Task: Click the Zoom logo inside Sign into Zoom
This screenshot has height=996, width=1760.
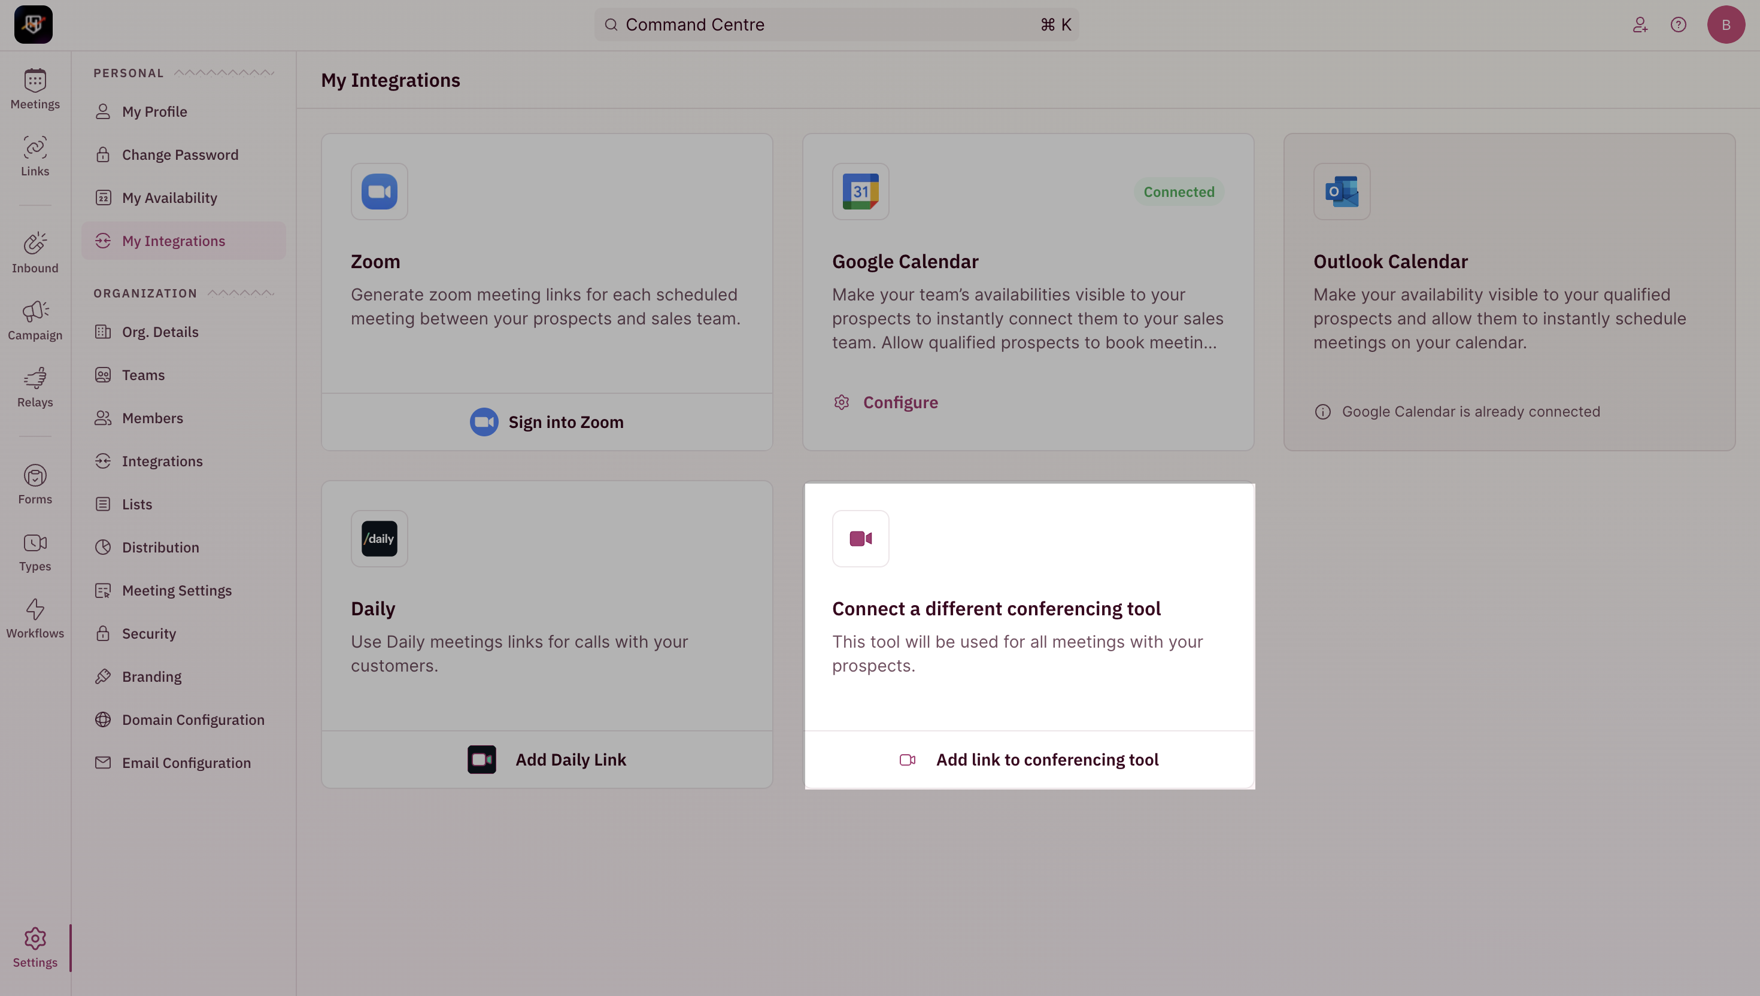Action: pos(484,422)
